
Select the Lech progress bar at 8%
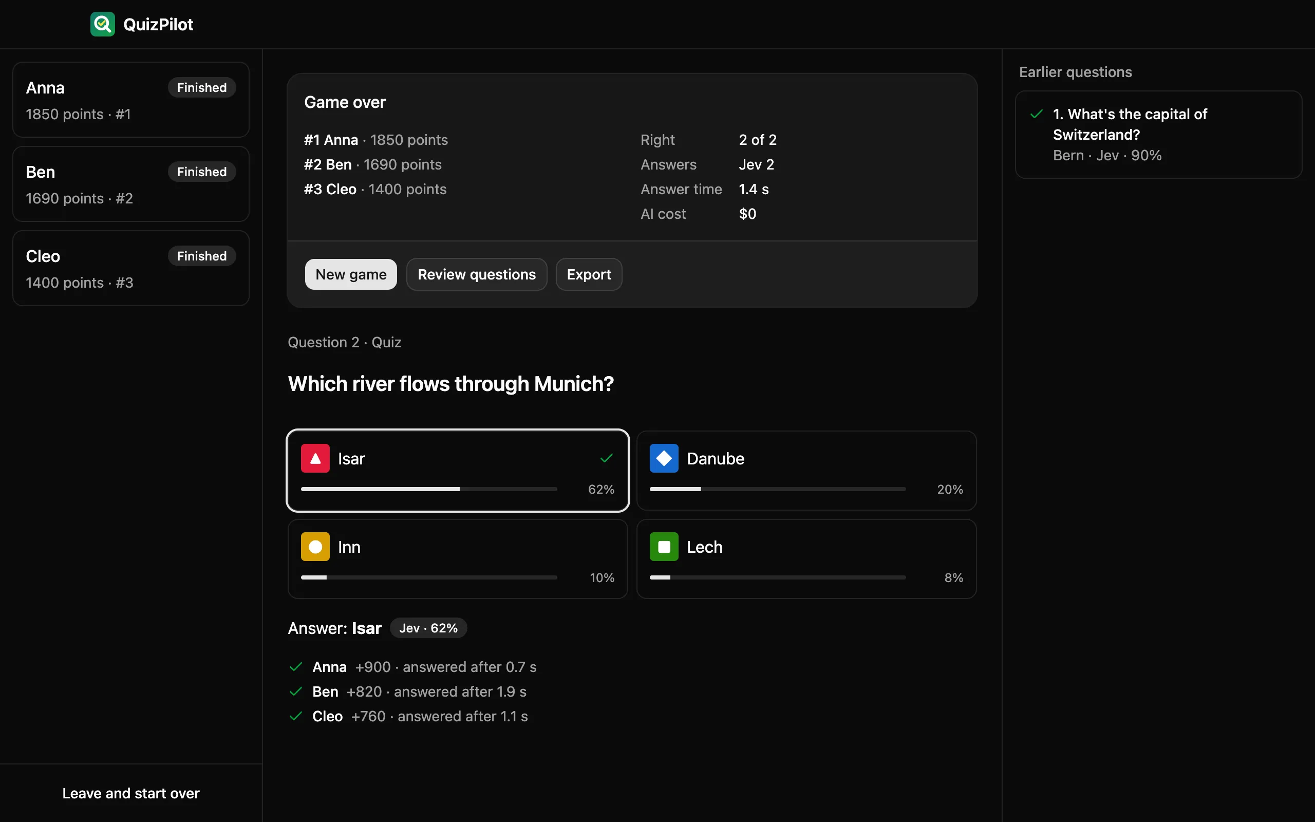click(778, 577)
